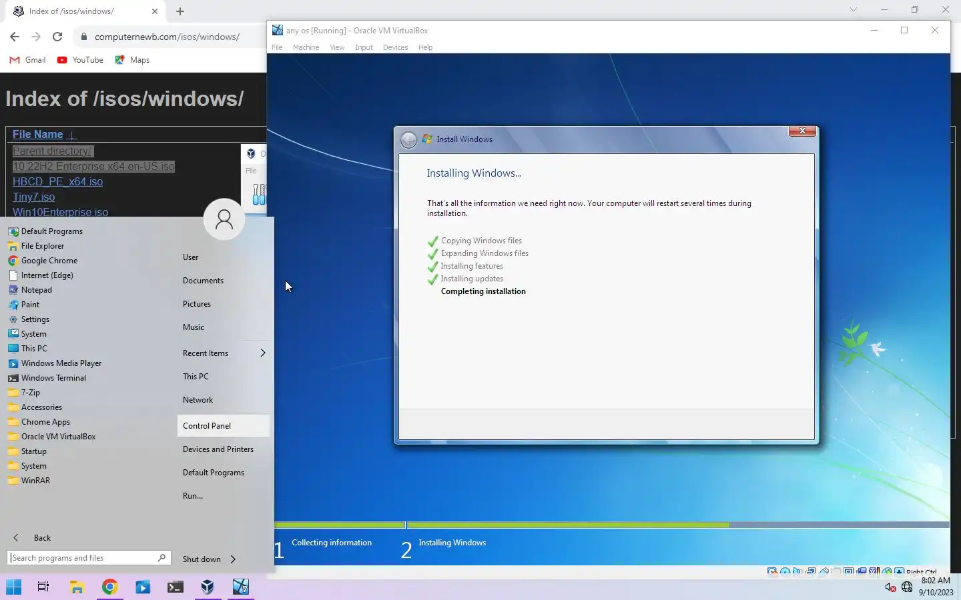Image resolution: width=961 pixels, height=600 pixels.
Task: Open the VirtualBox Input menu
Action: (x=364, y=47)
